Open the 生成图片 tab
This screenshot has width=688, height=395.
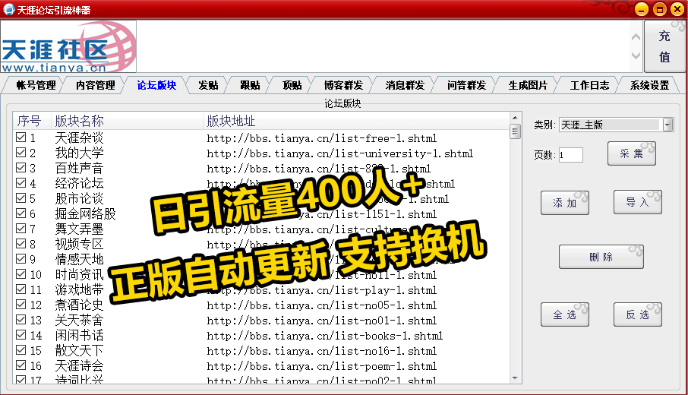pos(529,85)
